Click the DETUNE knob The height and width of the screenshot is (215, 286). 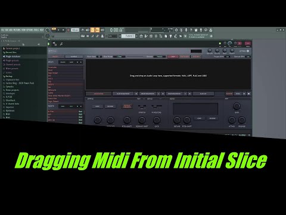pyautogui.click(x=177, y=120)
